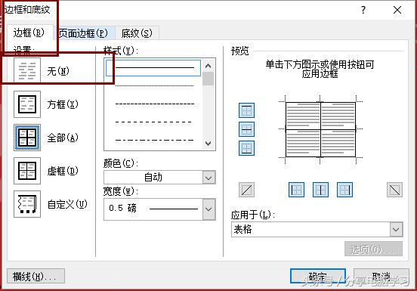The image size is (417, 291).
Task: Click the diagonal down border button
Action: point(394,190)
